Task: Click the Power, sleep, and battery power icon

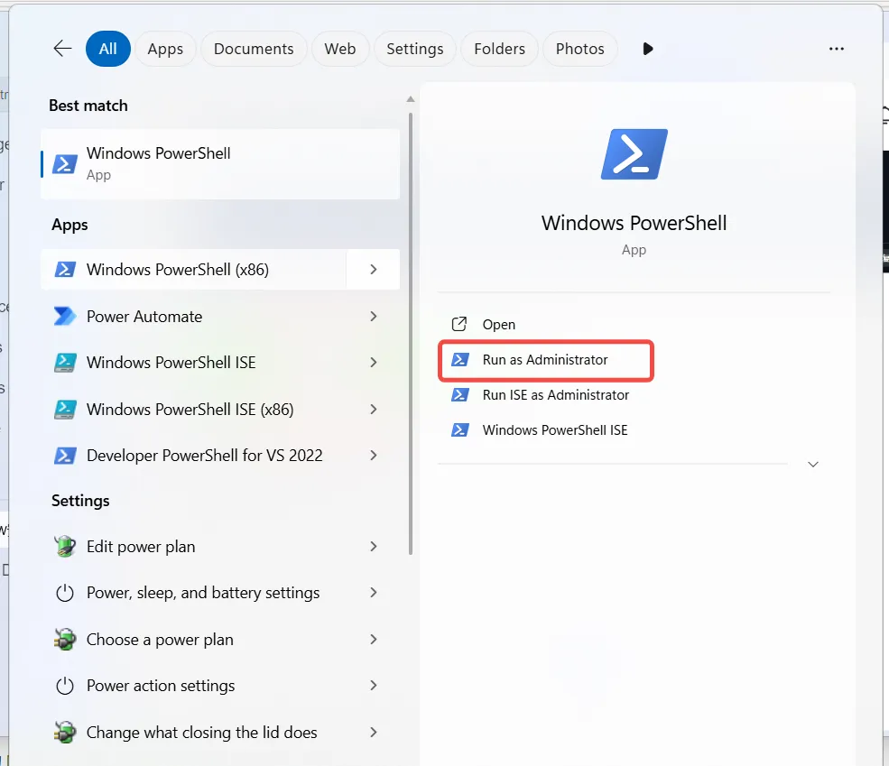Action: 65,593
